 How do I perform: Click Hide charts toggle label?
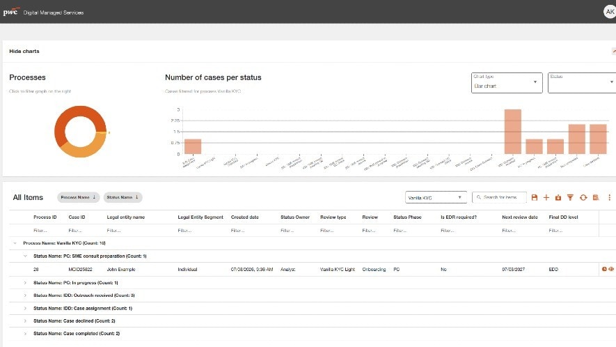tap(24, 51)
